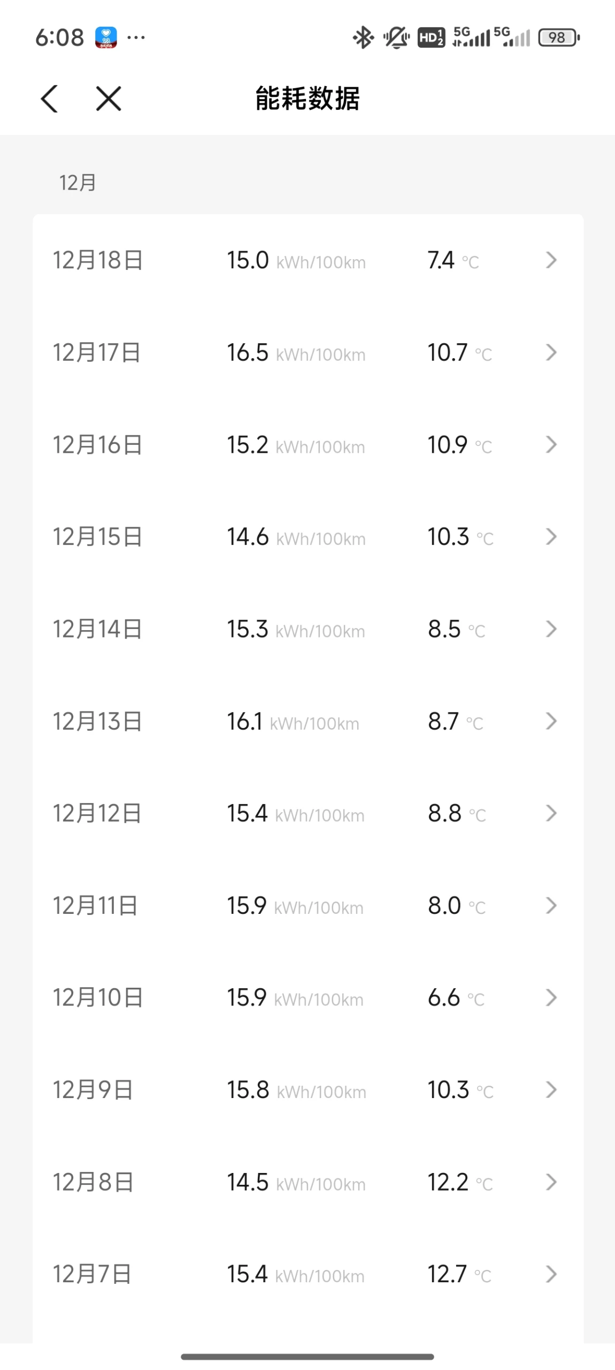
Task: Tap the muted bell status icon
Action: [396, 37]
